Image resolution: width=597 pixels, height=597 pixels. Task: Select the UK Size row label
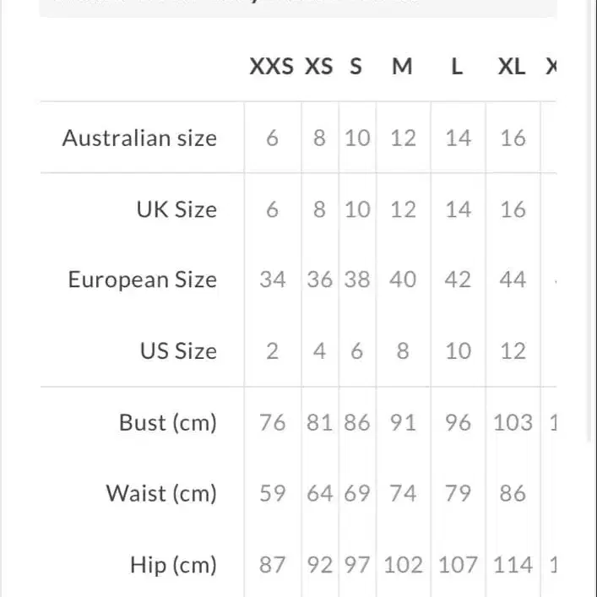click(x=176, y=209)
